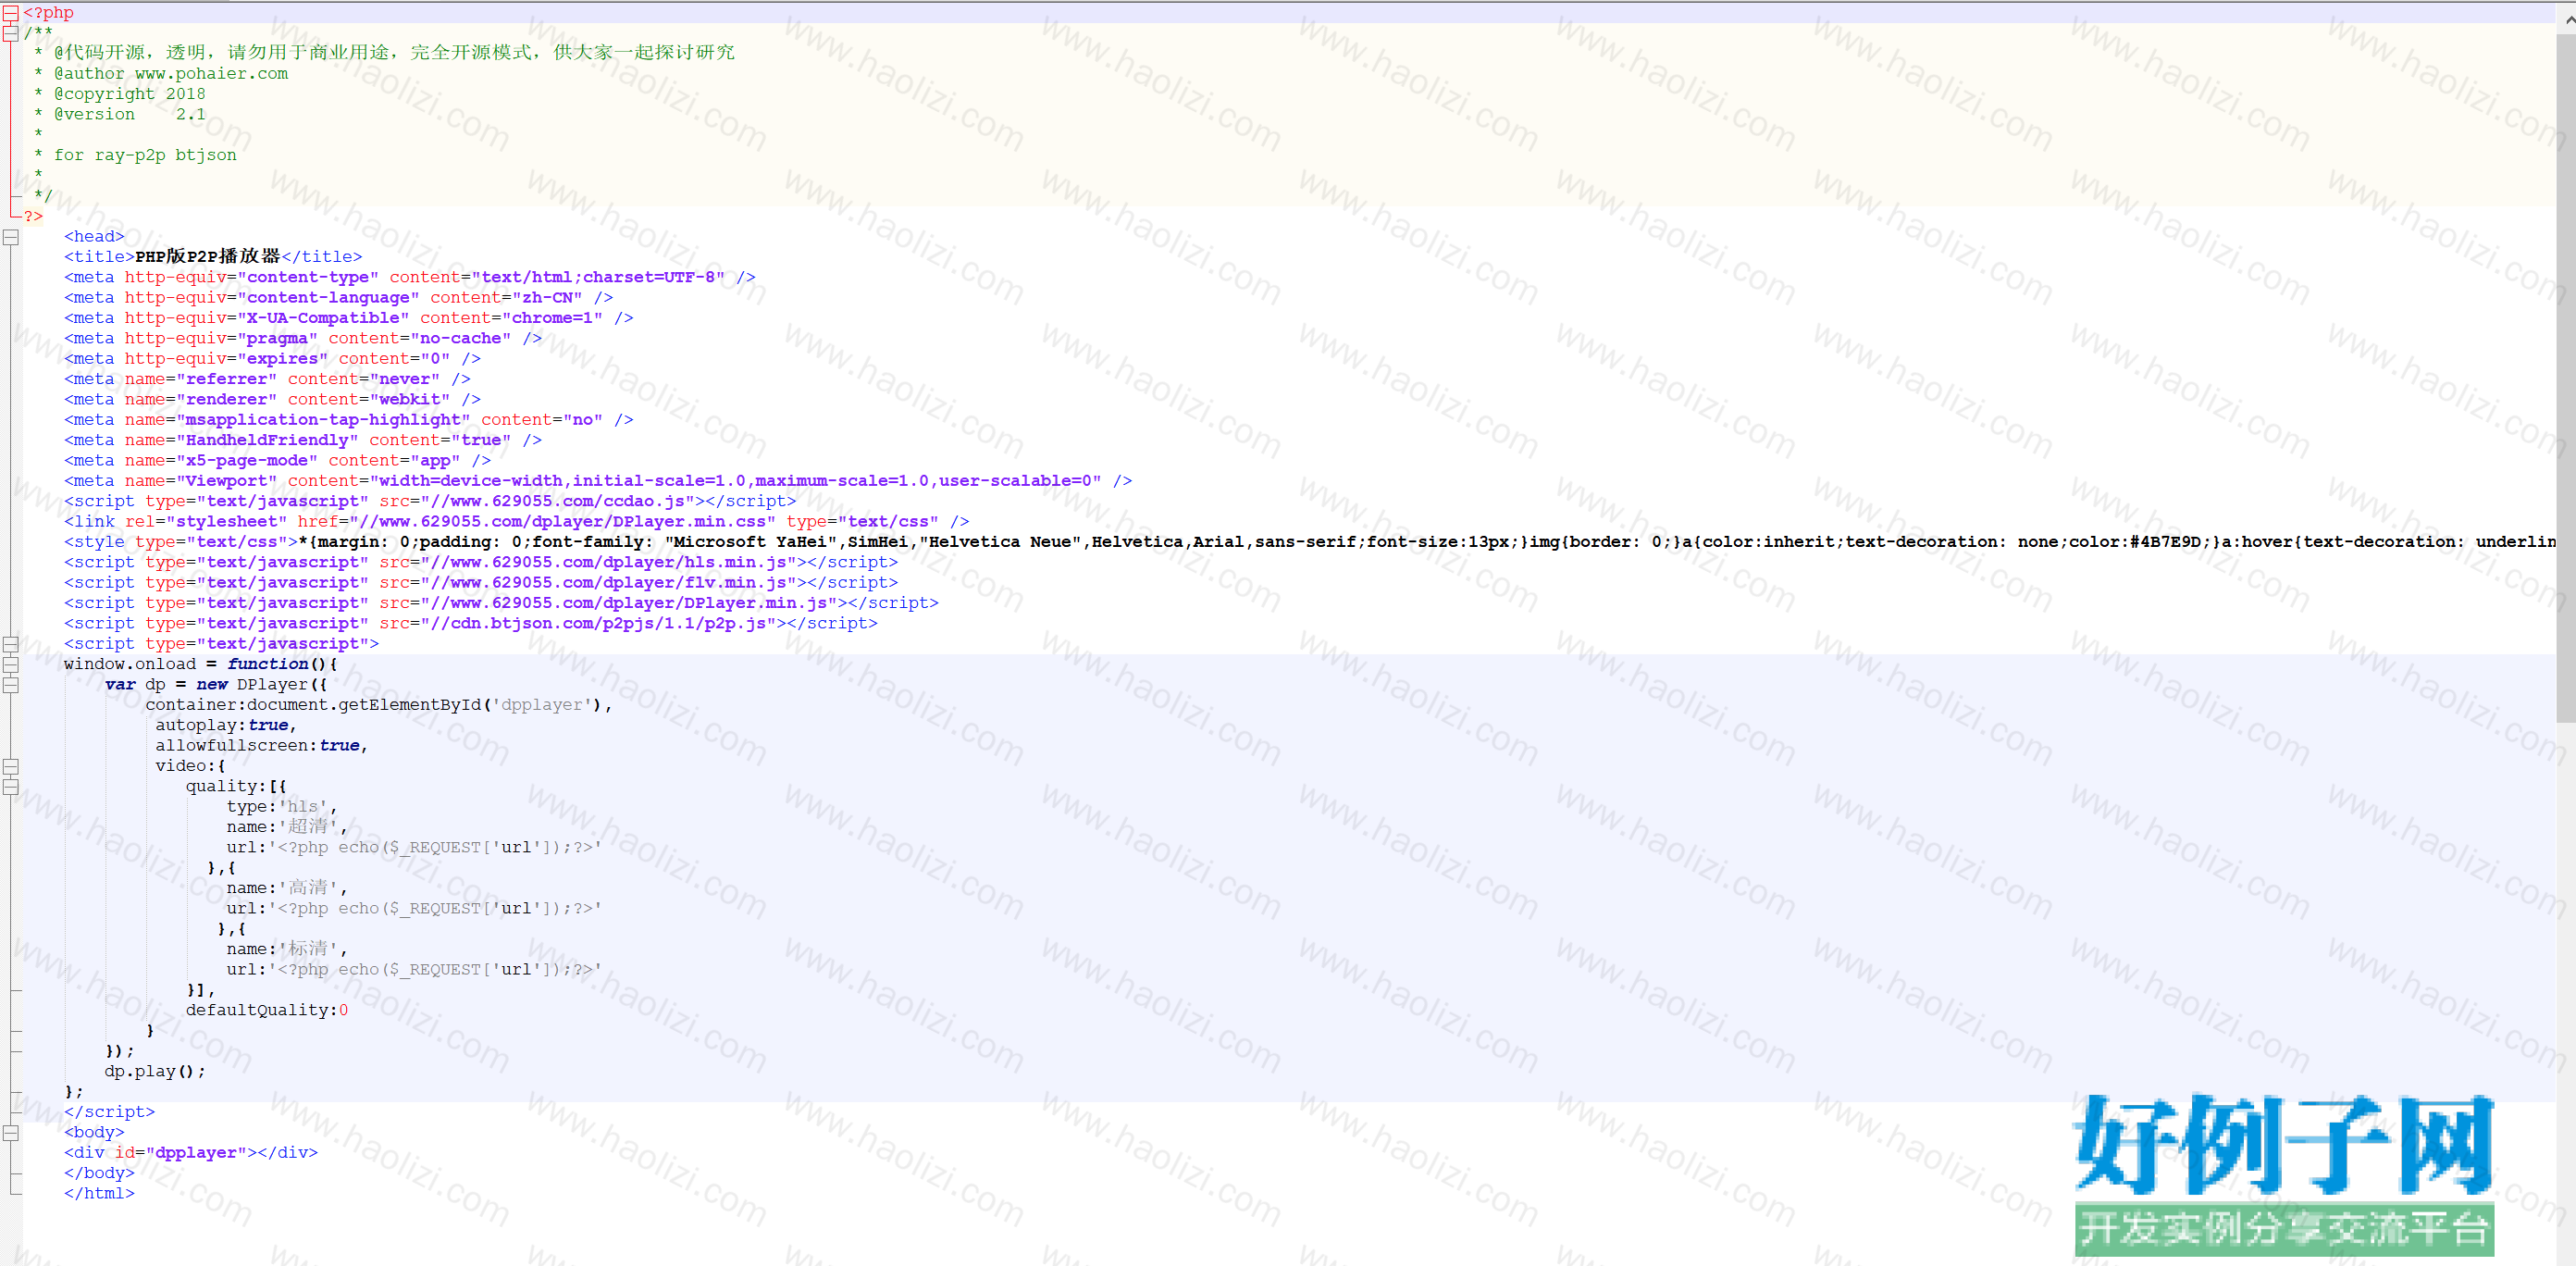Click the name:'标清' line
This screenshot has width=2576, height=1266.
287,949
